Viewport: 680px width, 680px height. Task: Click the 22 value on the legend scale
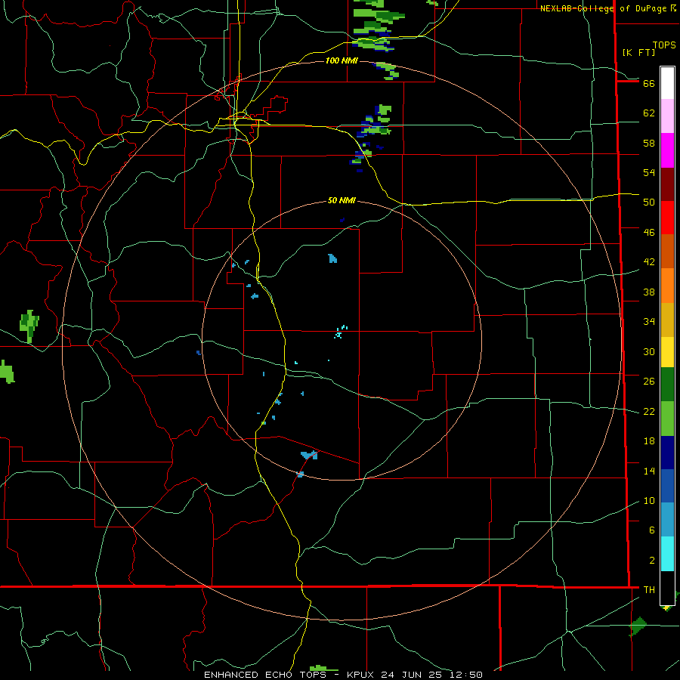(649, 411)
